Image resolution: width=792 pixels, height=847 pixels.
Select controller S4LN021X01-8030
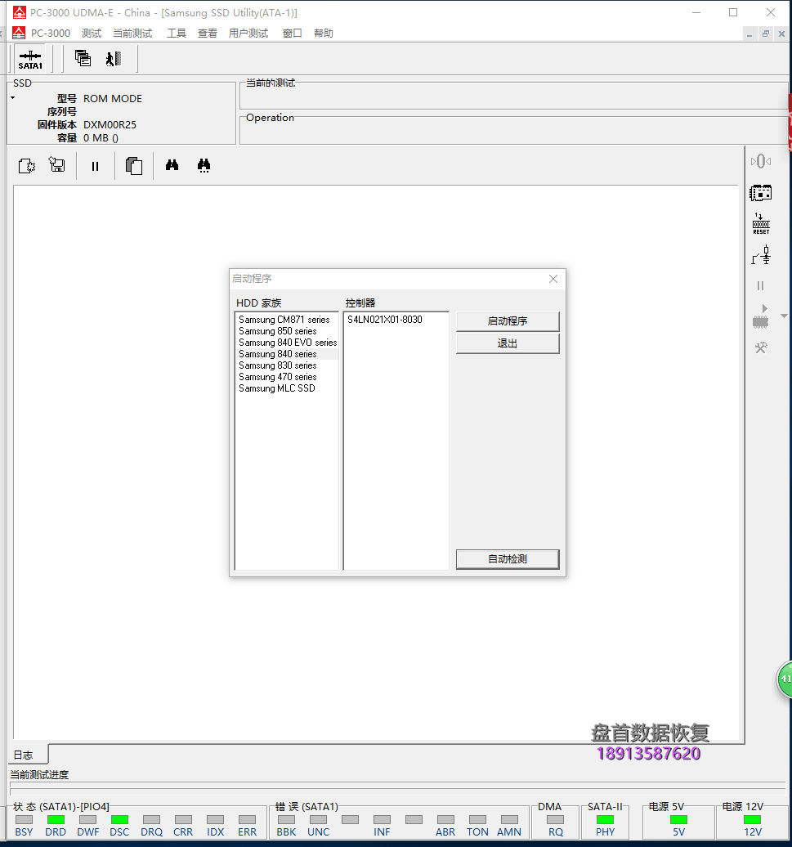point(385,320)
